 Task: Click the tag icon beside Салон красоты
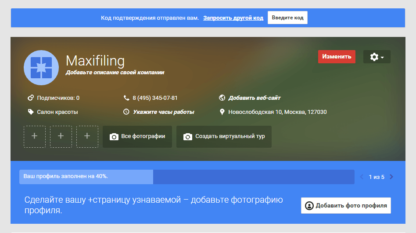tap(31, 112)
